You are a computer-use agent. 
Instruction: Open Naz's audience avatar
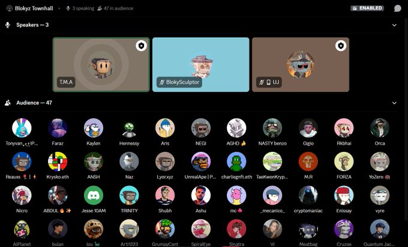(x=129, y=161)
